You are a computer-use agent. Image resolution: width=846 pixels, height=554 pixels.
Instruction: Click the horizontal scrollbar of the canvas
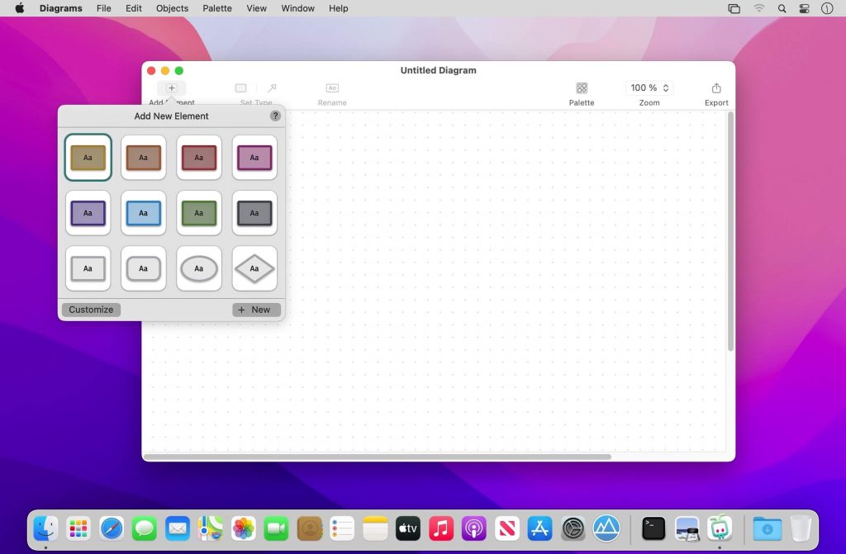(x=378, y=457)
